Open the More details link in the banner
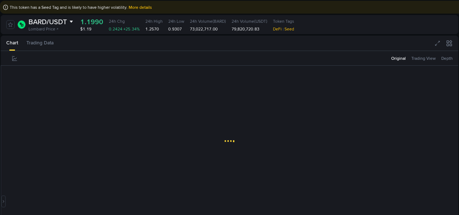This screenshot has height=215, width=459. click(x=140, y=7)
